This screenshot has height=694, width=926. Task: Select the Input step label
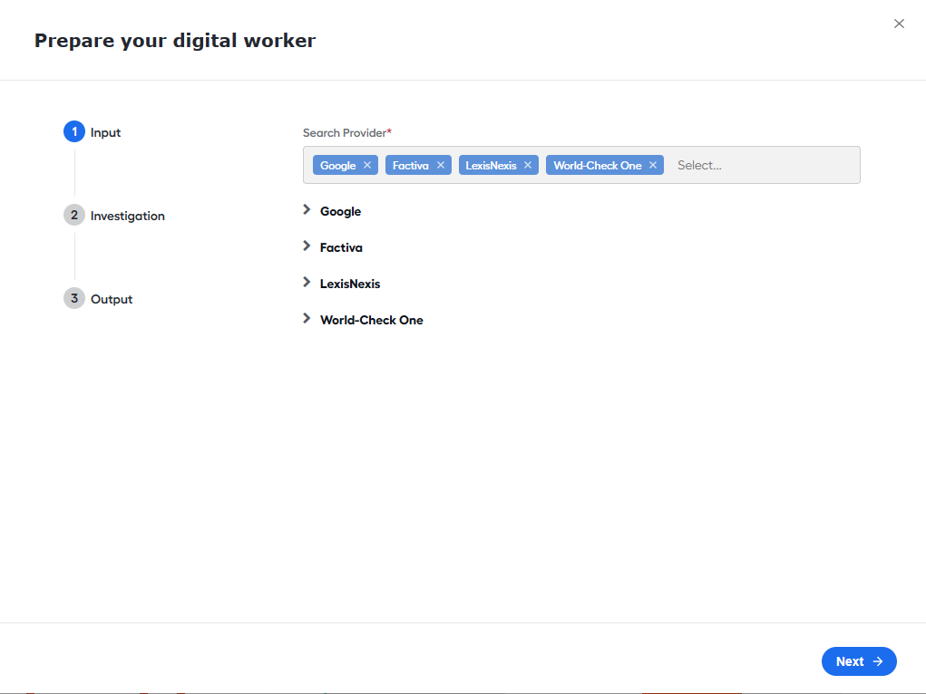coord(105,132)
